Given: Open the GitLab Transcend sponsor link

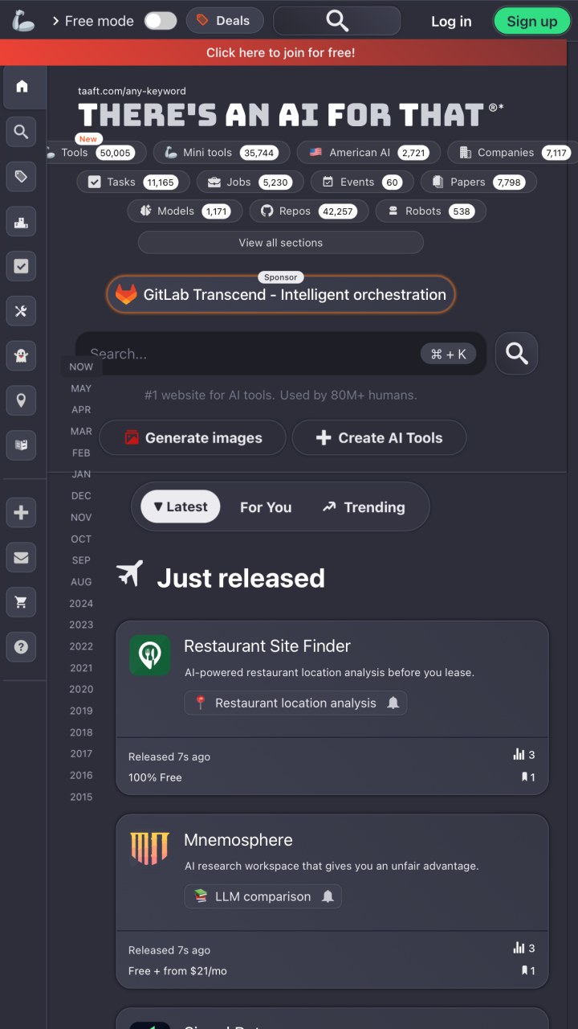Looking at the screenshot, I should pos(280,294).
